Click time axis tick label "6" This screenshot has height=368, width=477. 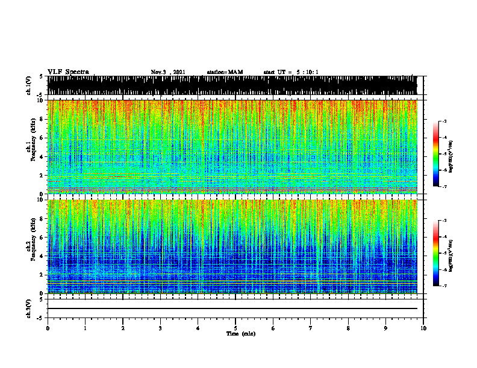[273, 328]
